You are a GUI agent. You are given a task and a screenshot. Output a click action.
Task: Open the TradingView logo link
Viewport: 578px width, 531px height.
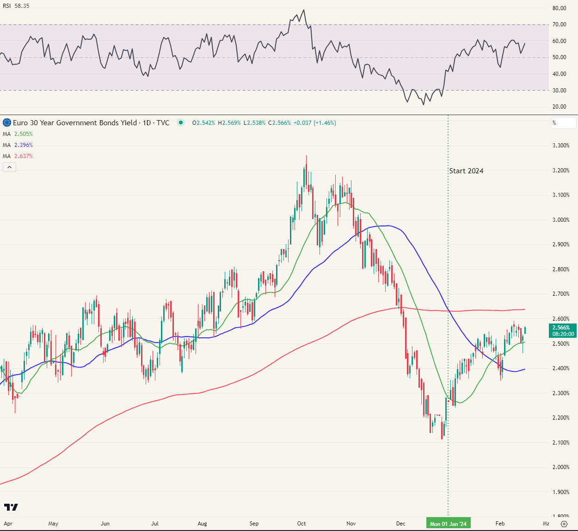(x=11, y=507)
